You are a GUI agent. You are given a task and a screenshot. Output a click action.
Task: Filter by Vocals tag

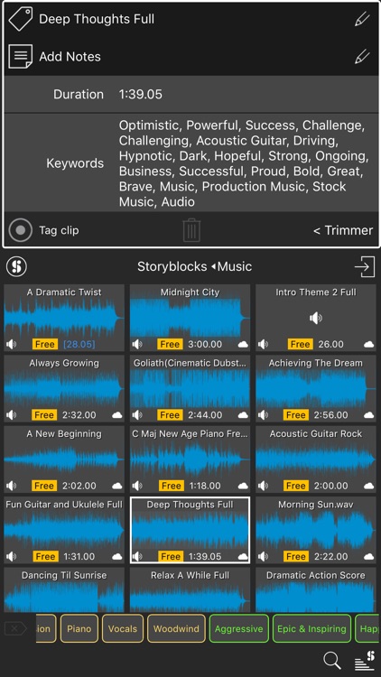pyautogui.click(x=123, y=628)
